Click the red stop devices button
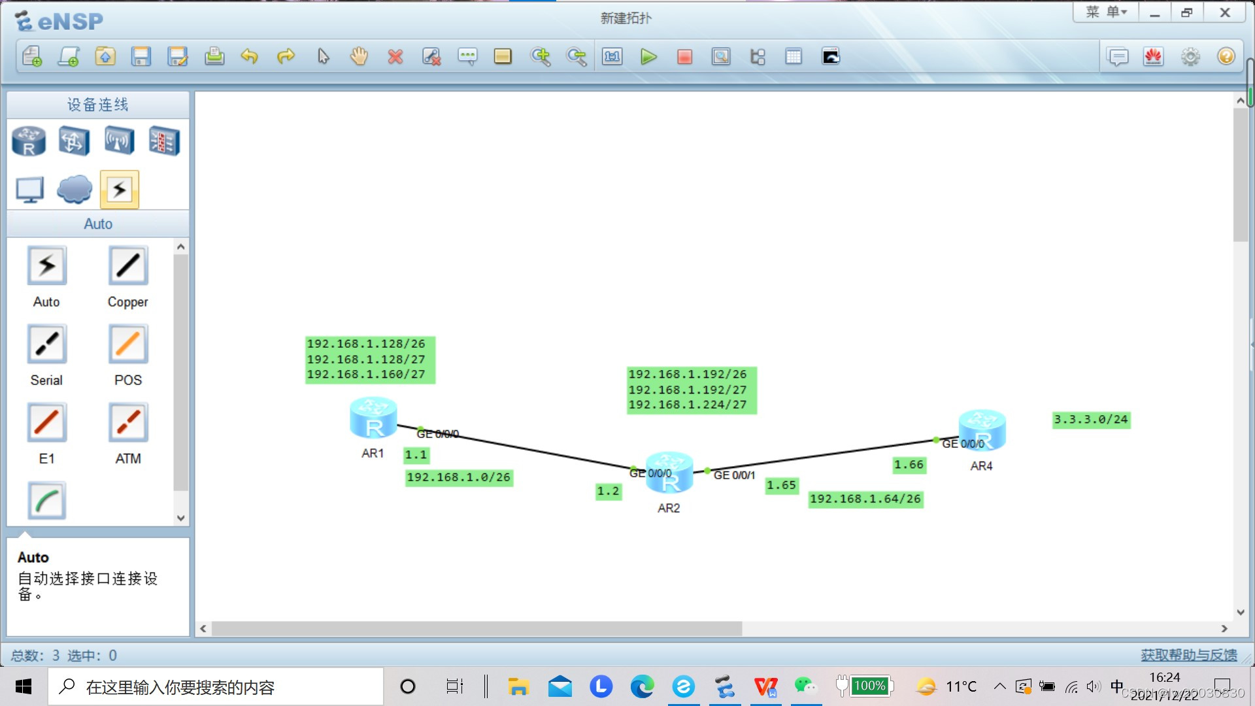 [x=684, y=57]
